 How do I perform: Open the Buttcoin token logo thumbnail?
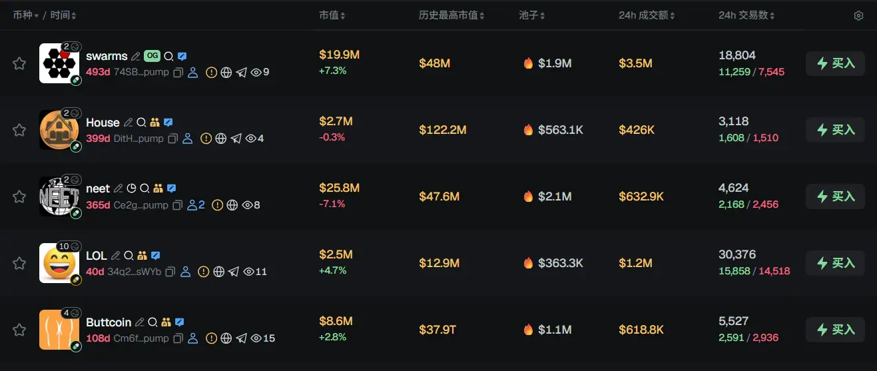point(59,330)
